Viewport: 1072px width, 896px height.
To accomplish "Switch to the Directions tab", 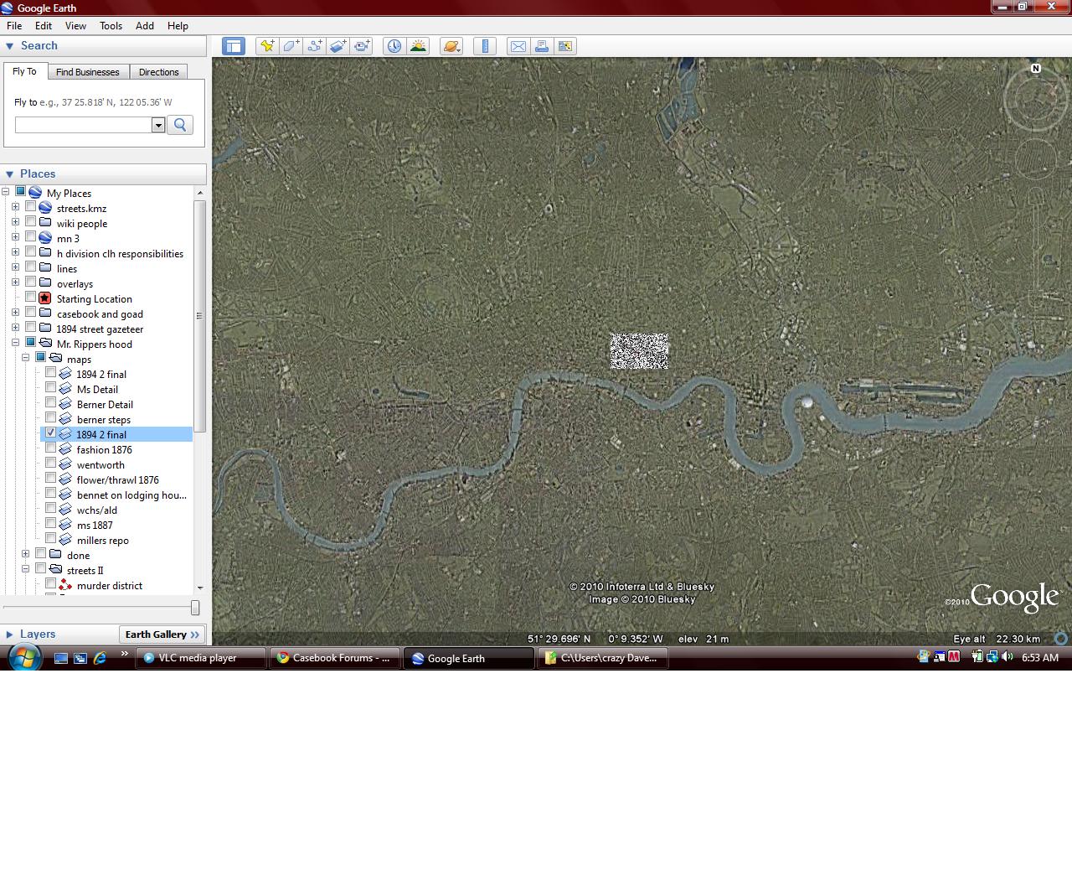I will (x=158, y=72).
